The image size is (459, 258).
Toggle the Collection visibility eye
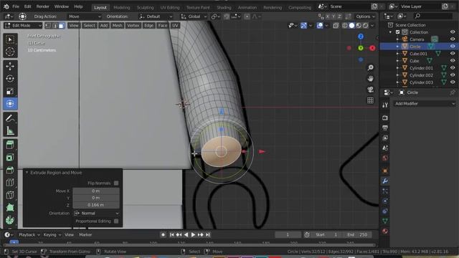[453, 32]
